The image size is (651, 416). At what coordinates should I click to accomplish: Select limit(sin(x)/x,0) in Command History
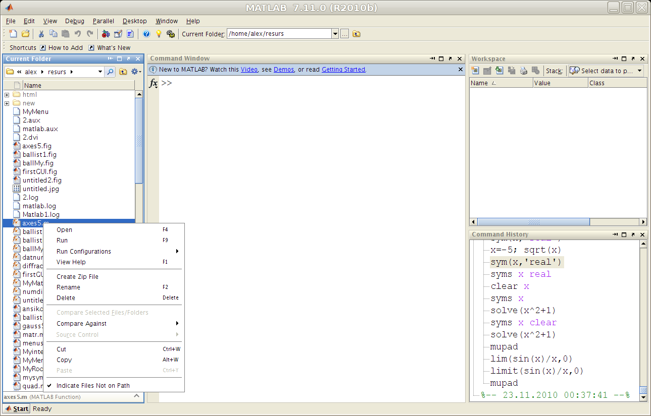pos(537,371)
